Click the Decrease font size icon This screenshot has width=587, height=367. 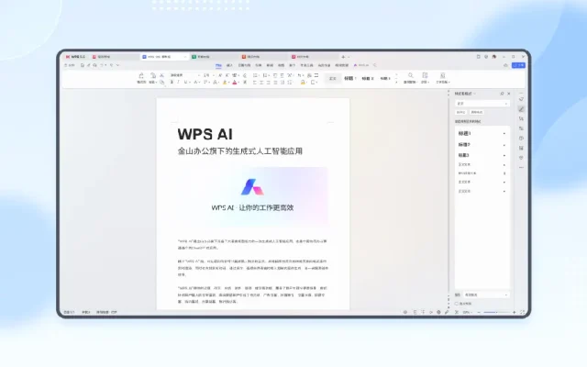coord(227,75)
